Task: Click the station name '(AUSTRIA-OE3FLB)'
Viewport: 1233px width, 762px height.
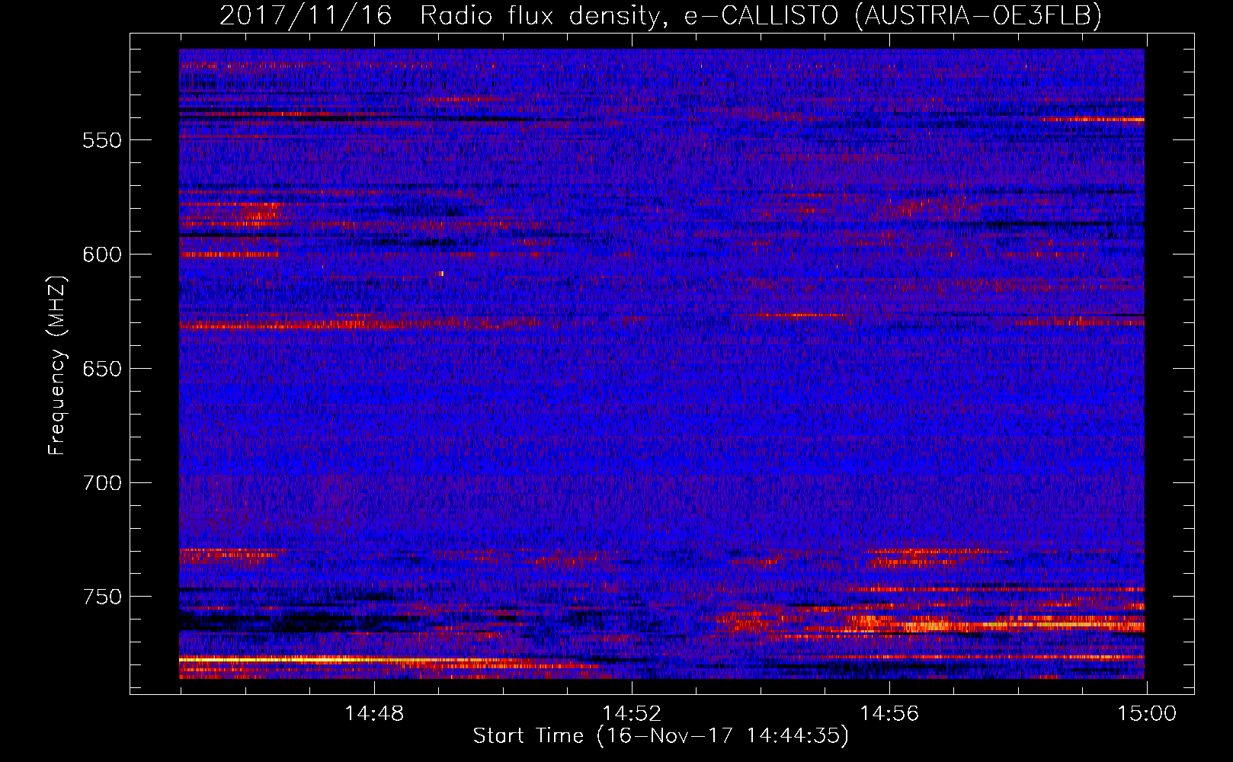Action: click(x=978, y=14)
